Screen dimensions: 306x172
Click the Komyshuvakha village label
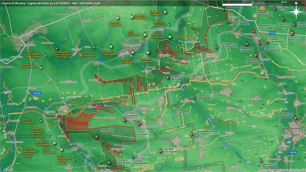[x=187, y=101]
